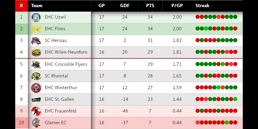Click the EHC Frauenfeld team logo
The image size is (258, 129).
pyautogui.click(x=36, y=111)
